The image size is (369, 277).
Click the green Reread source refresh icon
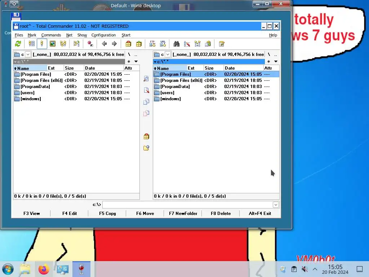18,44
